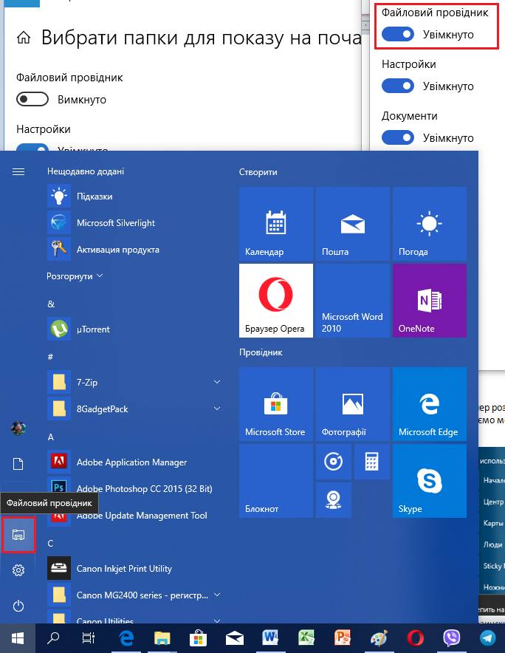Open Documents icon in Start sidebar
This screenshot has width=505, height=653.
[x=18, y=463]
